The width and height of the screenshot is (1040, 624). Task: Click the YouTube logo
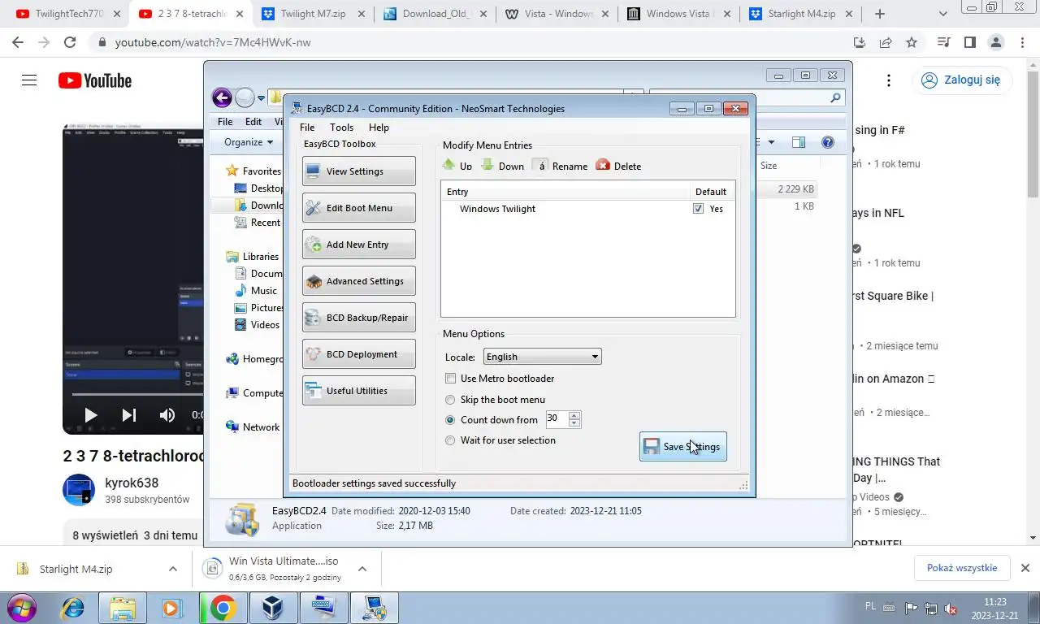[95, 80]
